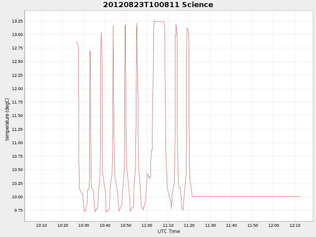Click the 11.00 y-axis tick label
The image size is (316, 237).
[17, 143]
